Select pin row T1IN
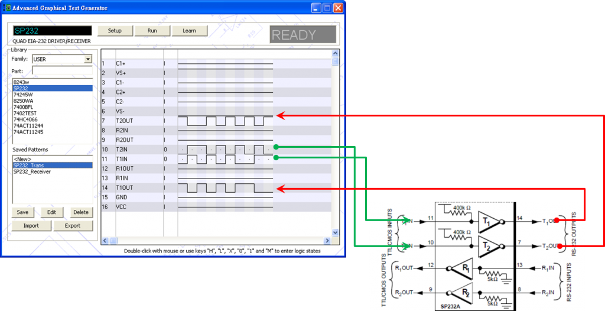The width and height of the screenshot is (605, 311). click(x=216, y=159)
